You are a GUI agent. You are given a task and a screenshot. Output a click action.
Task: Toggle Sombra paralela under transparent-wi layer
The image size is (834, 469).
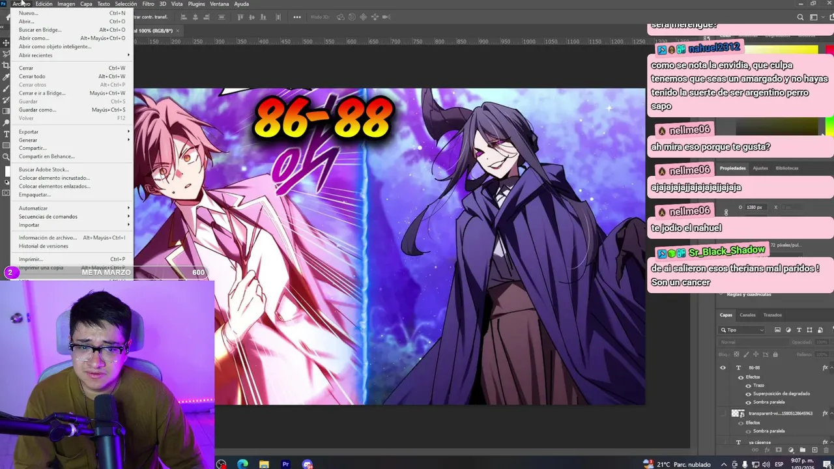(x=748, y=431)
